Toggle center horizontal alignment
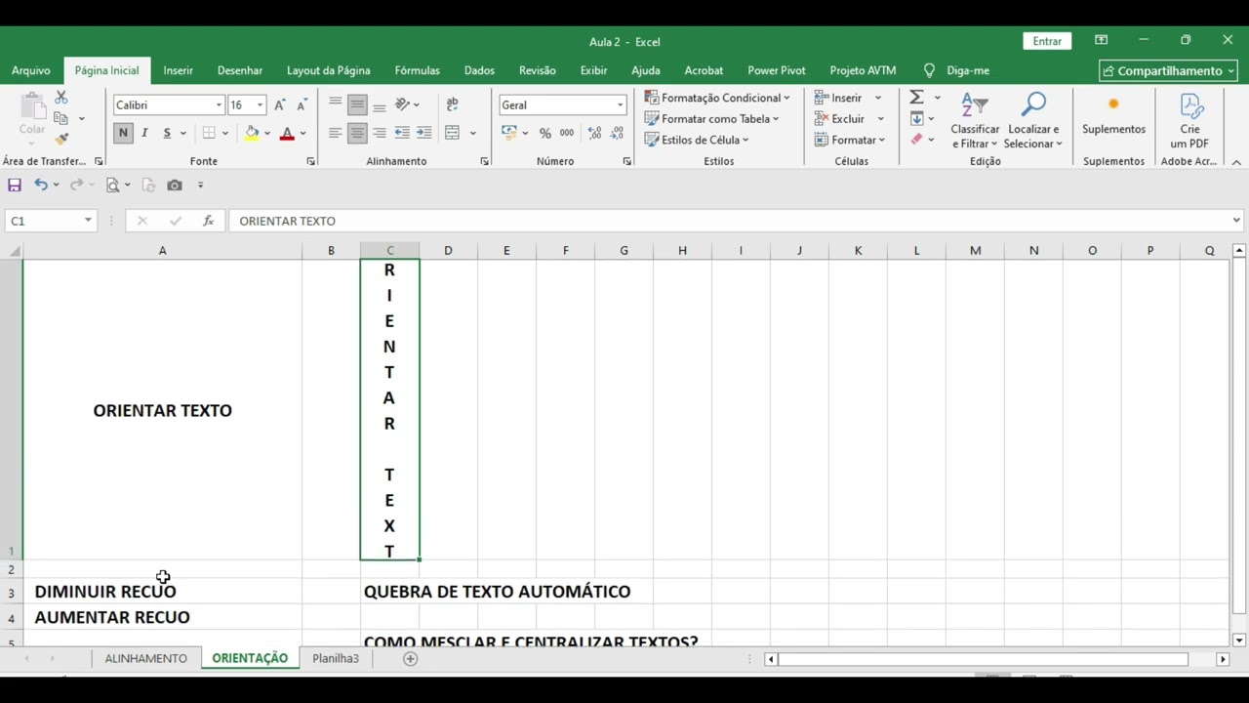This screenshot has width=1249, height=703. tap(357, 133)
